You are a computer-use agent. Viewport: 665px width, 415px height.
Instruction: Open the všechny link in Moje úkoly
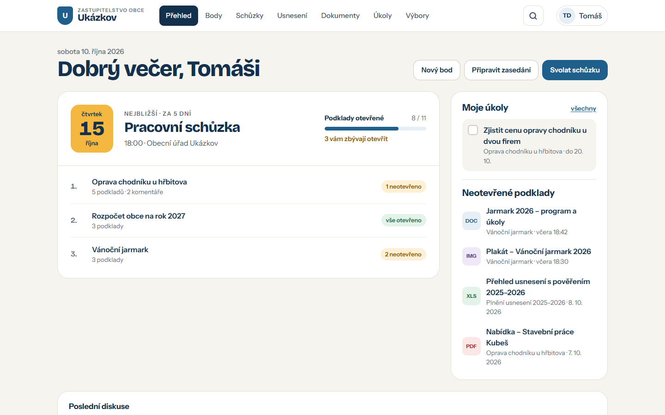(583, 108)
